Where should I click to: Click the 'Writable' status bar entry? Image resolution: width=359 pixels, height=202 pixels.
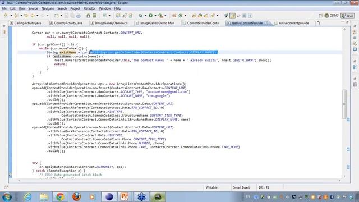point(211,187)
